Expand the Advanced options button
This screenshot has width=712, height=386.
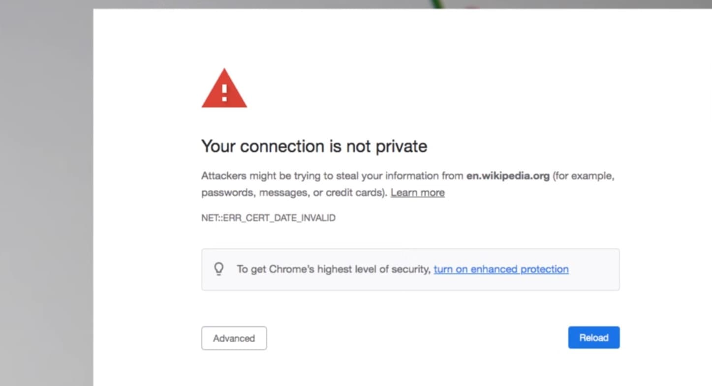234,338
